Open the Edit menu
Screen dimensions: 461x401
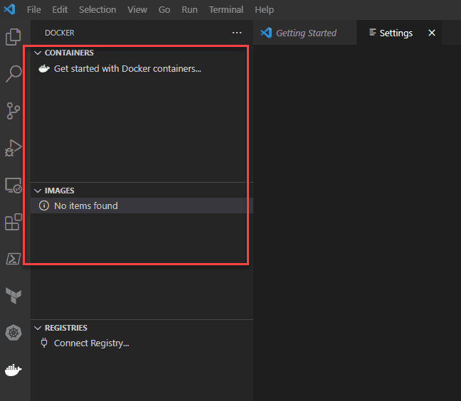[60, 10]
